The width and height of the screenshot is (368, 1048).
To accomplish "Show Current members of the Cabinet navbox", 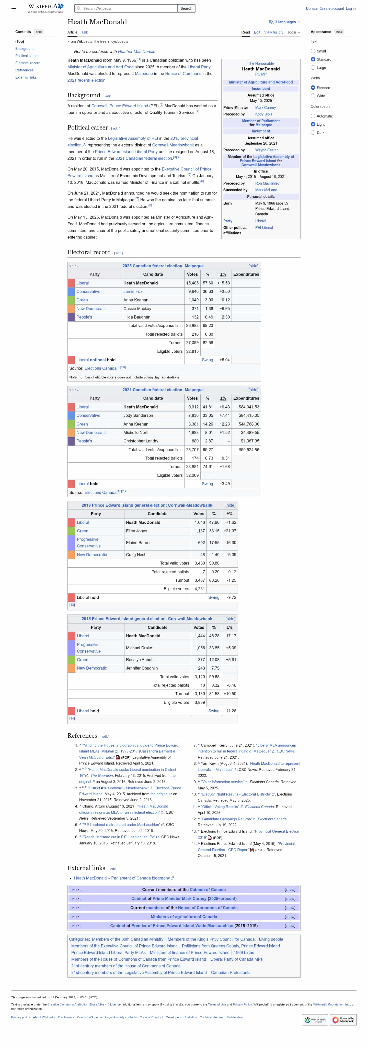I will pos(290,890).
